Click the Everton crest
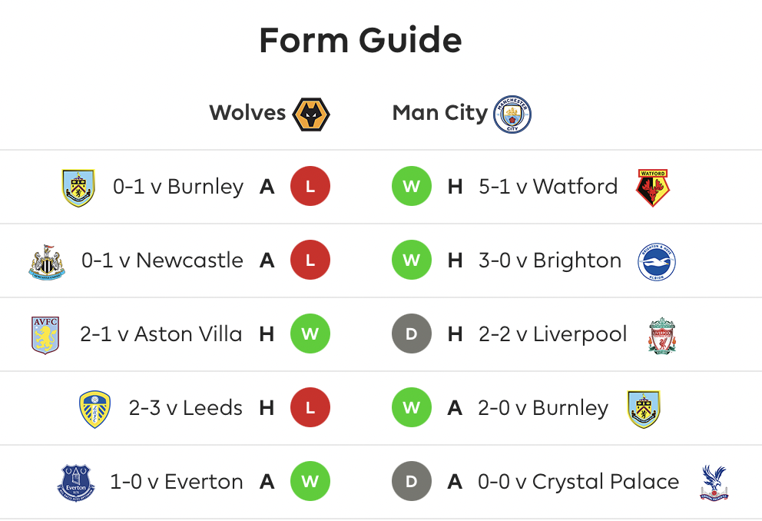The width and height of the screenshot is (762, 521). pyautogui.click(x=76, y=483)
